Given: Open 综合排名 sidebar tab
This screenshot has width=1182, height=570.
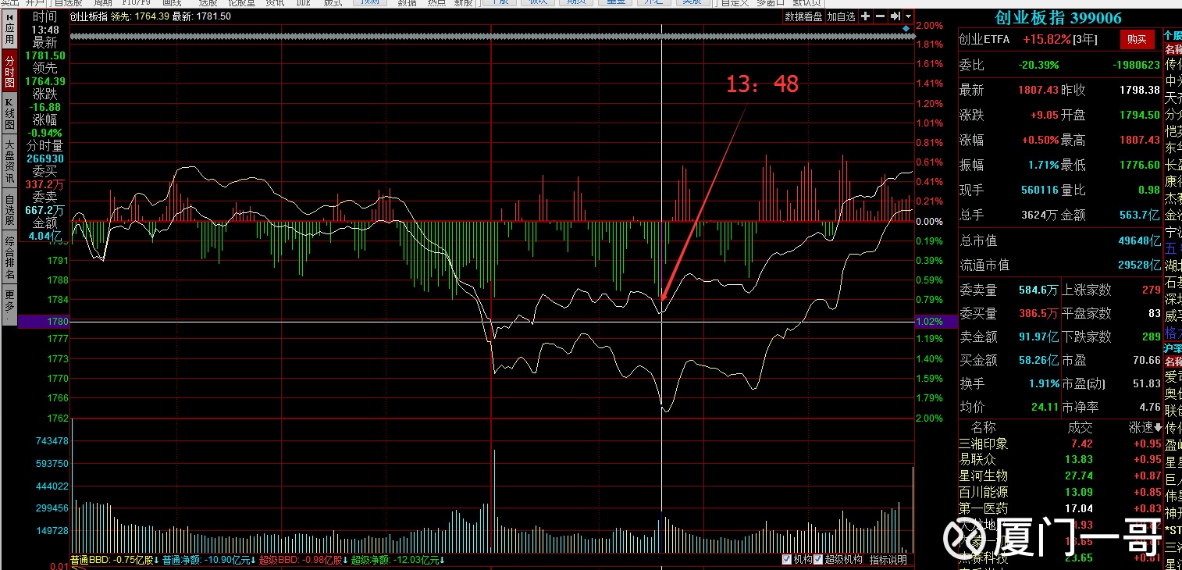Looking at the screenshot, I should point(9,258).
